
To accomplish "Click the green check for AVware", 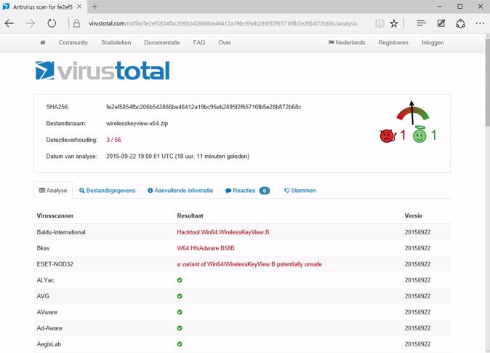I will (180, 312).
